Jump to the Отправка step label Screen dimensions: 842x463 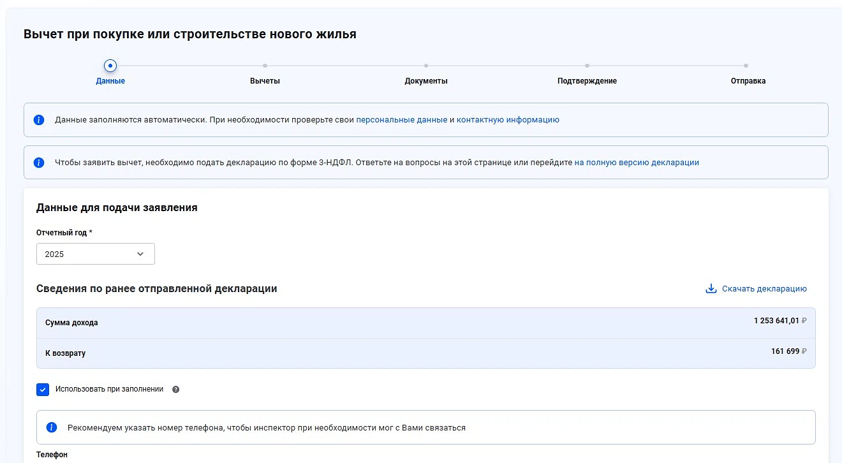coord(748,81)
